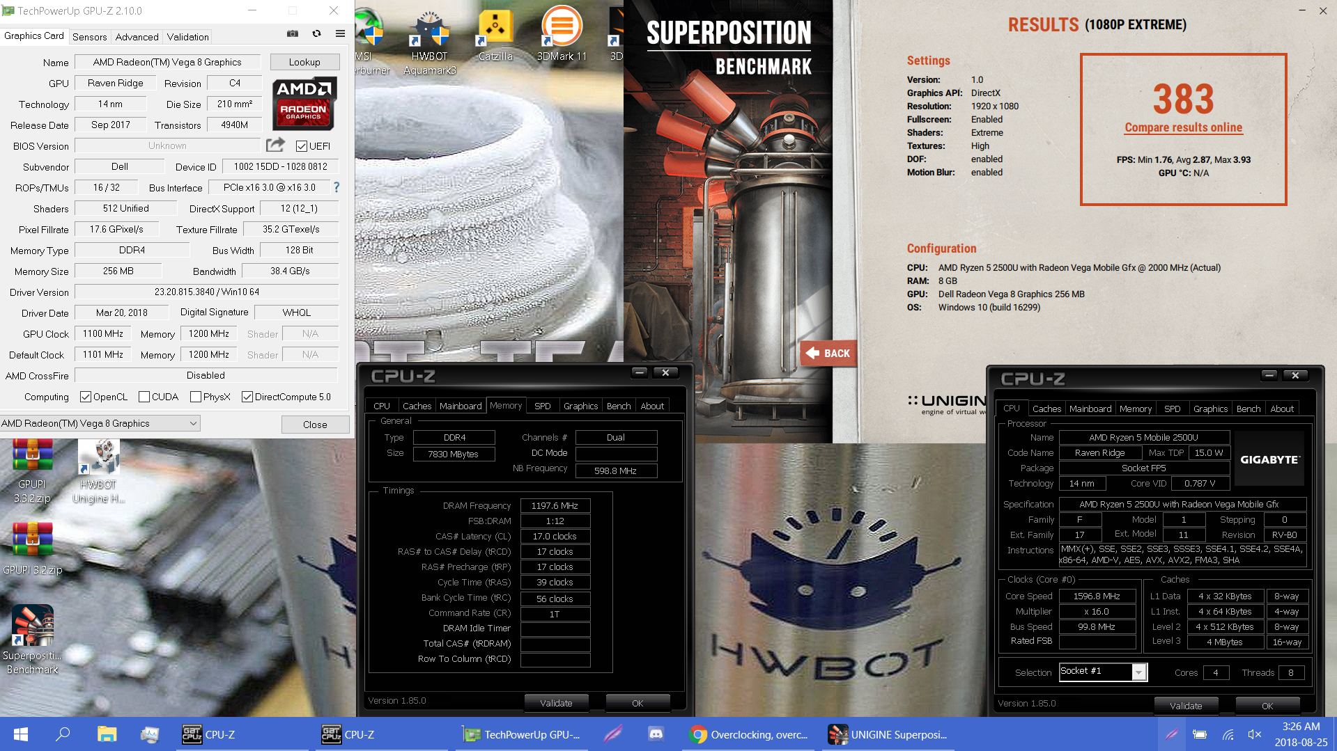Open Mainboard tab in left CPU-Z window
Viewport: 1337px width, 751px height.
tap(461, 406)
